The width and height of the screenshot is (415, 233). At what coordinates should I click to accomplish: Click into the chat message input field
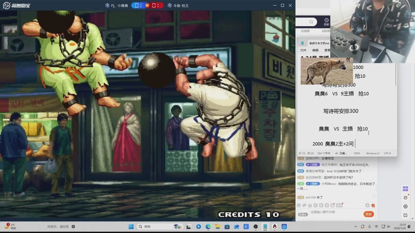pos(336,212)
